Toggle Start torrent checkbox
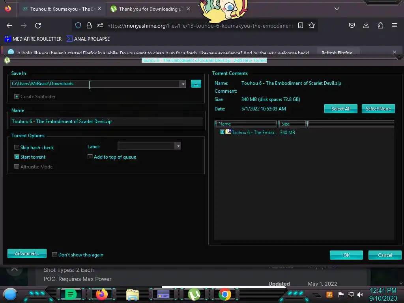Image resolution: width=404 pixels, height=303 pixels. (x=17, y=157)
